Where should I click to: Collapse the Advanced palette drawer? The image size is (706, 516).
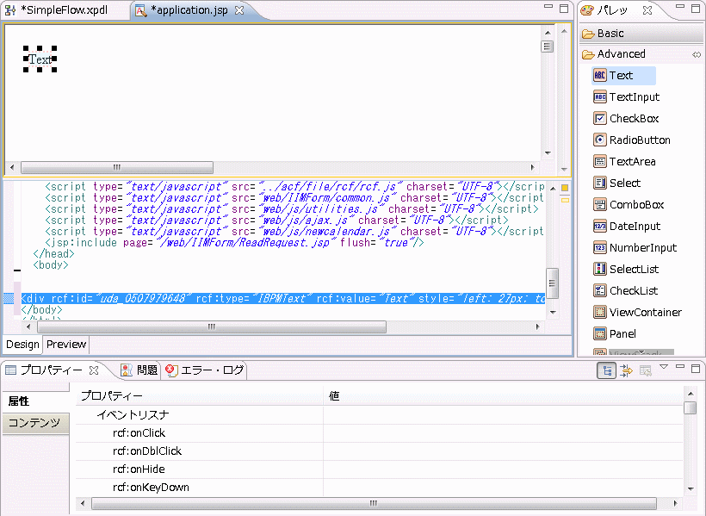[x=621, y=54]
